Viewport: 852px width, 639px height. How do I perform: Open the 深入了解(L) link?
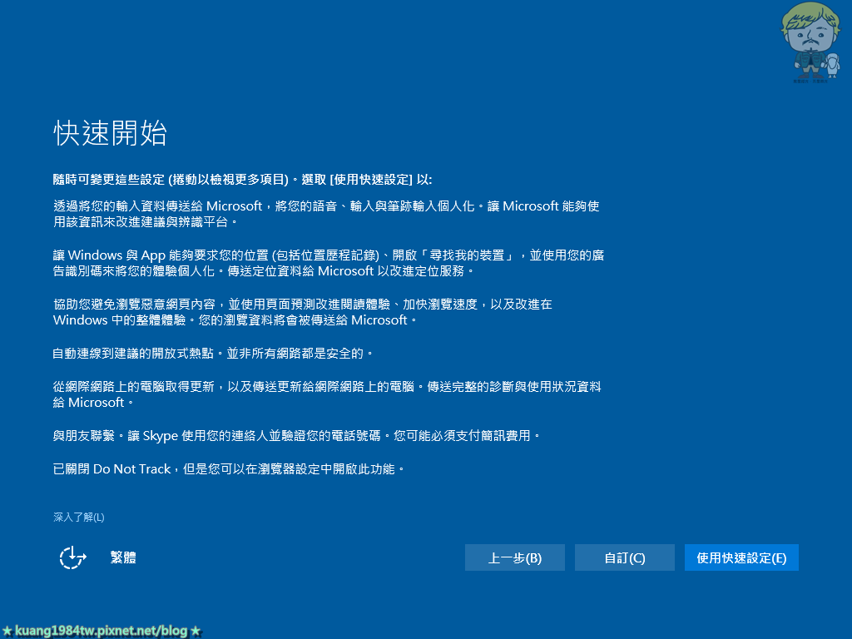[x=79, y=518]
